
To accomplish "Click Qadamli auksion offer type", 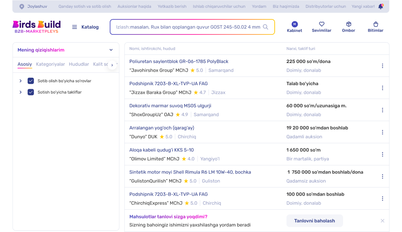I will [304, 137].
